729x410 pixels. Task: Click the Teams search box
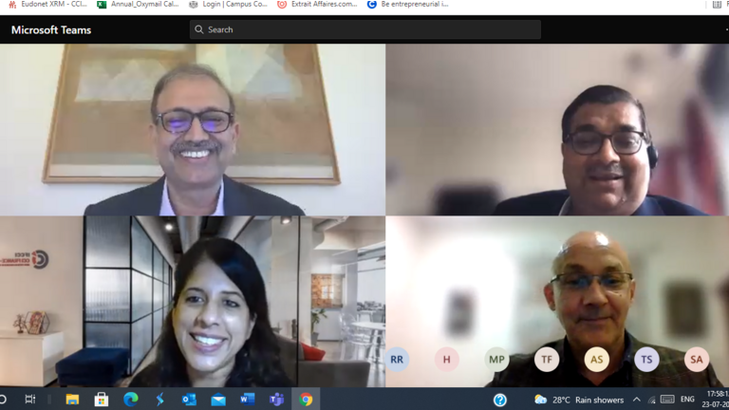pyautogui.click(x=365, y=29)
